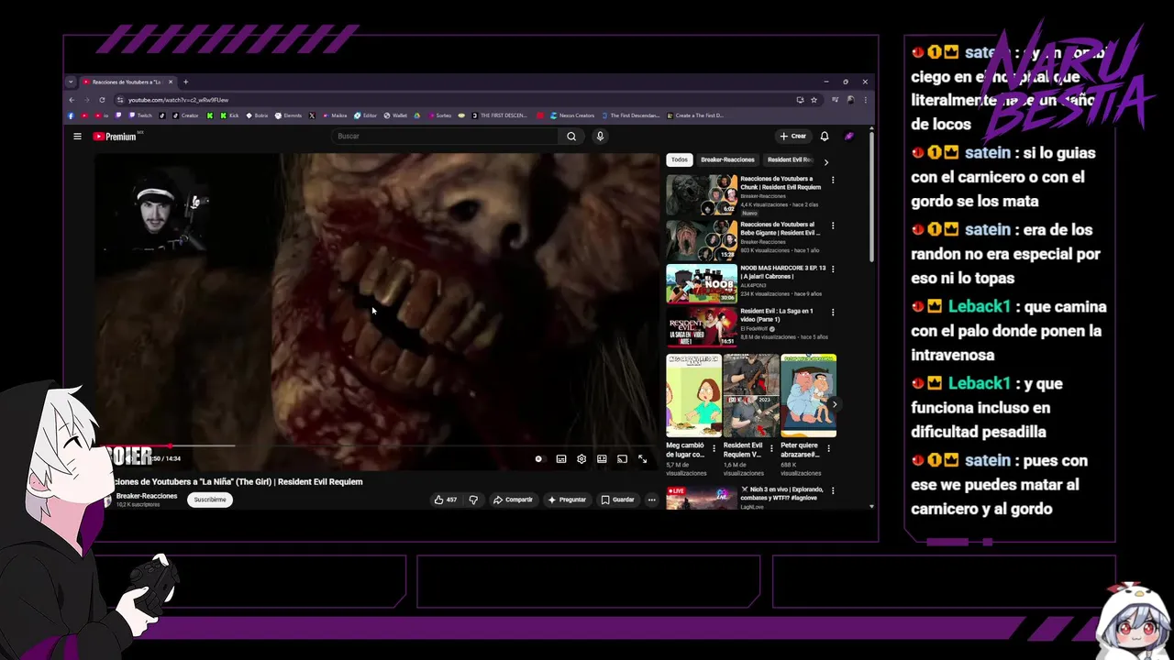Switch to theater mode
The image size is (1174, 660).
[x=602, y=459]
